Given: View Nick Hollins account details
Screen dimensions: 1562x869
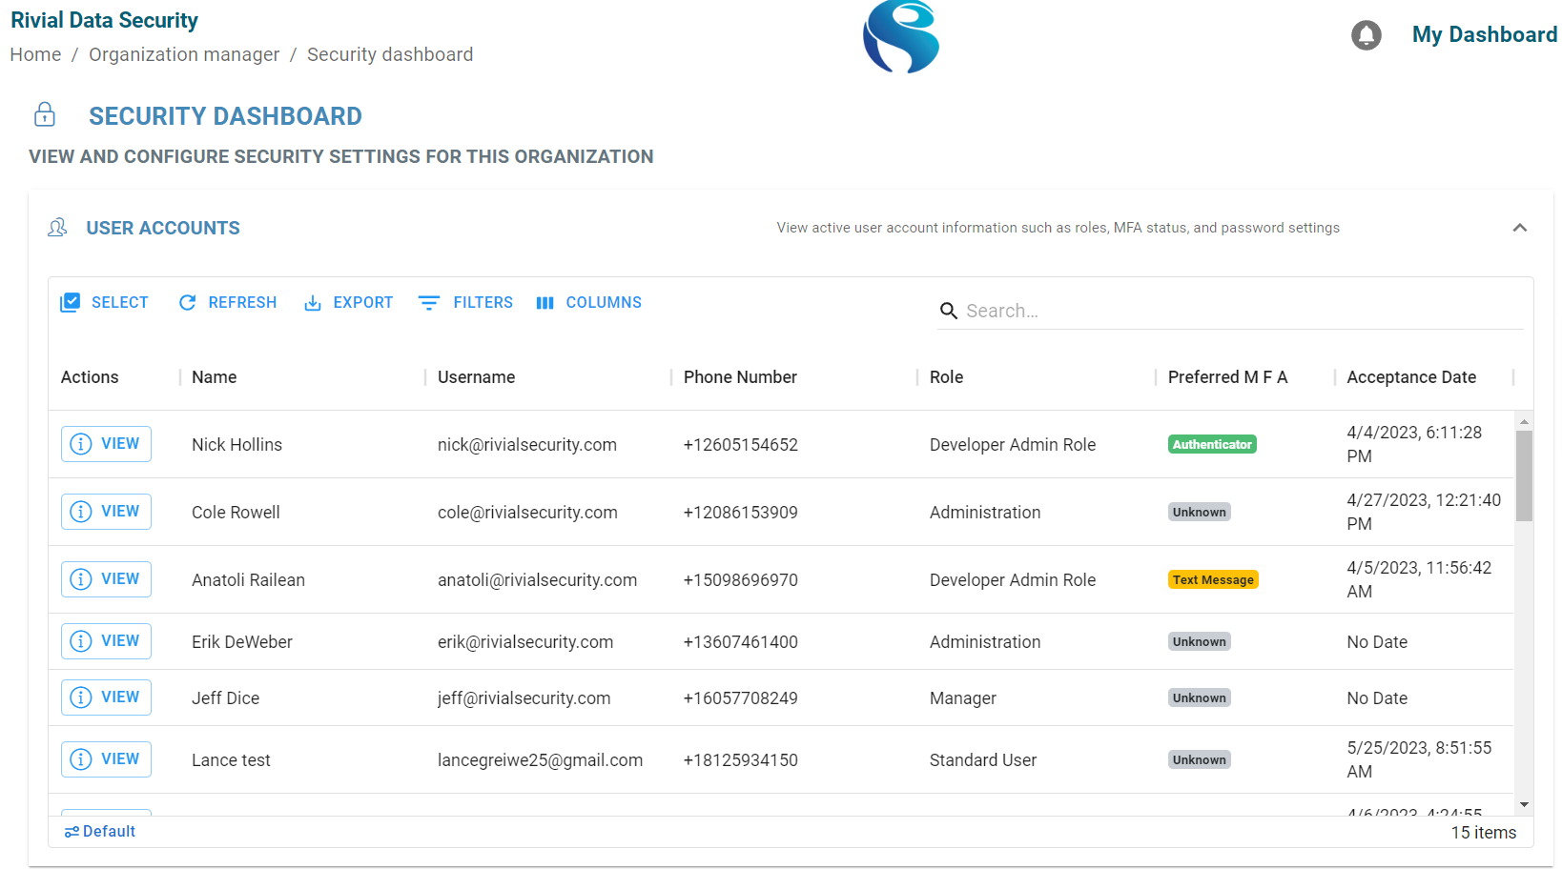Looking at the screenshot, I should [106, 444].
